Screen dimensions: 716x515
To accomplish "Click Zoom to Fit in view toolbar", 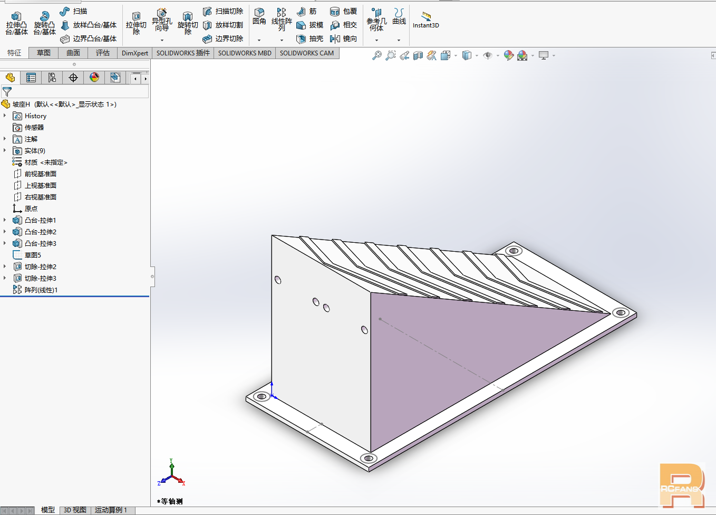I will [x=377, y=55].
